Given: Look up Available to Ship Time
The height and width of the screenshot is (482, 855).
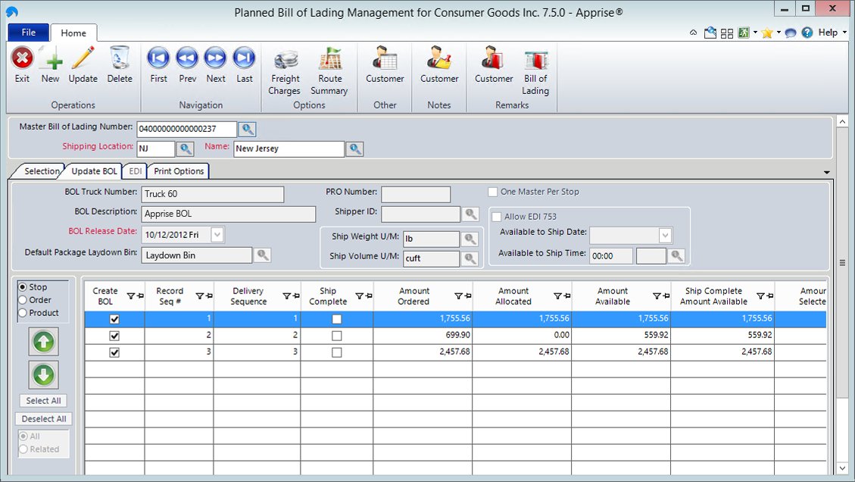Looking at the screenshot, I should [x=676, y=255].
